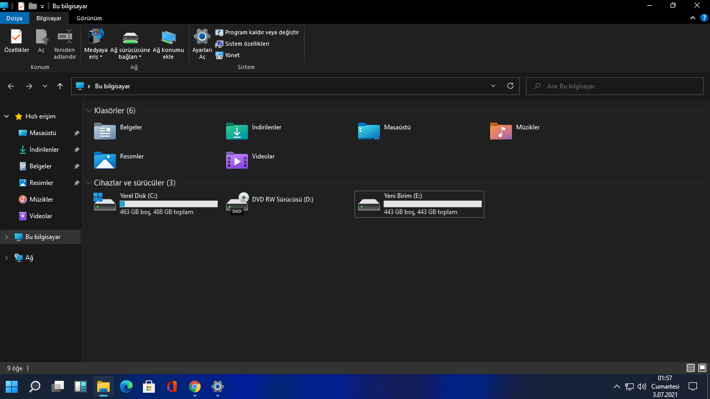The image size is (710, 399).
Task: Collapse the ribbon with the chevron arrow
Action: click(692, 18)
